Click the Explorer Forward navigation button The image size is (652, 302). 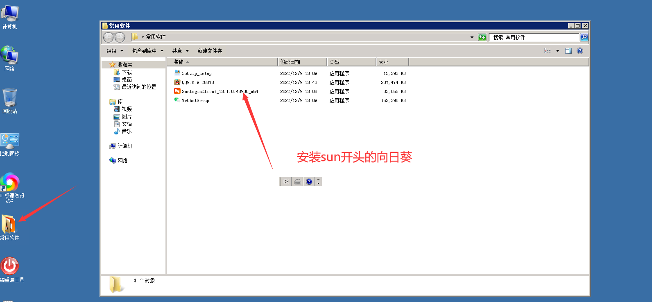pos(120,37)
